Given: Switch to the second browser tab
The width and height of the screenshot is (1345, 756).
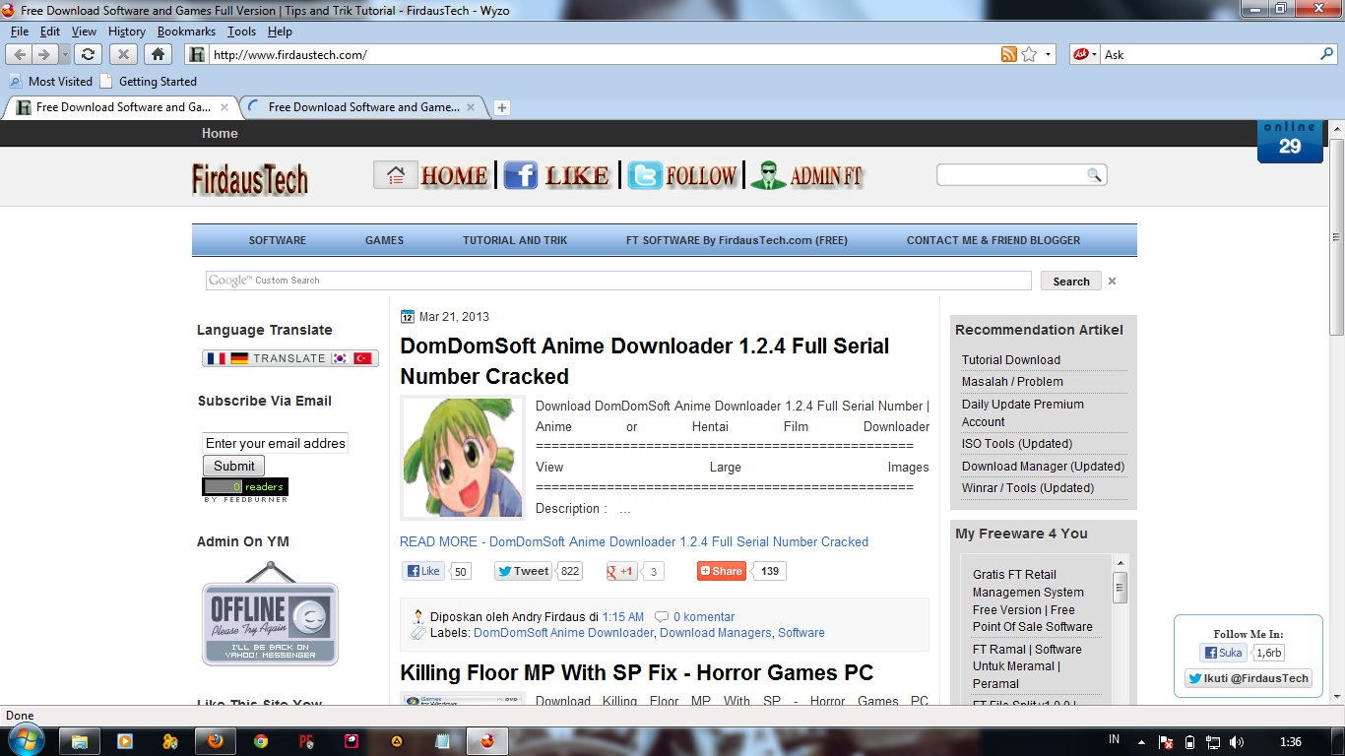Looking at the screenshot, I should (357, 106).
